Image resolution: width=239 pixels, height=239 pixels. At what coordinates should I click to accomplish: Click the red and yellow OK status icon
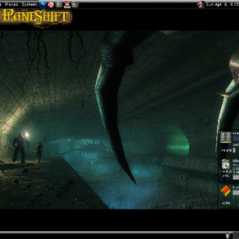pos(226,191)
